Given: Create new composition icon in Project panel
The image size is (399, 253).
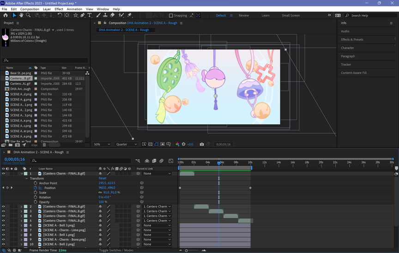Looking at the screenshot, I should 17,145.
